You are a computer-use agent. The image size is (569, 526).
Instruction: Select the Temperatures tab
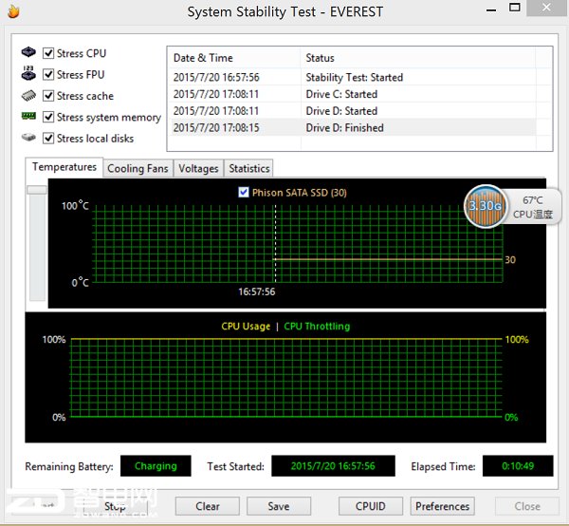tap(64, 167)
